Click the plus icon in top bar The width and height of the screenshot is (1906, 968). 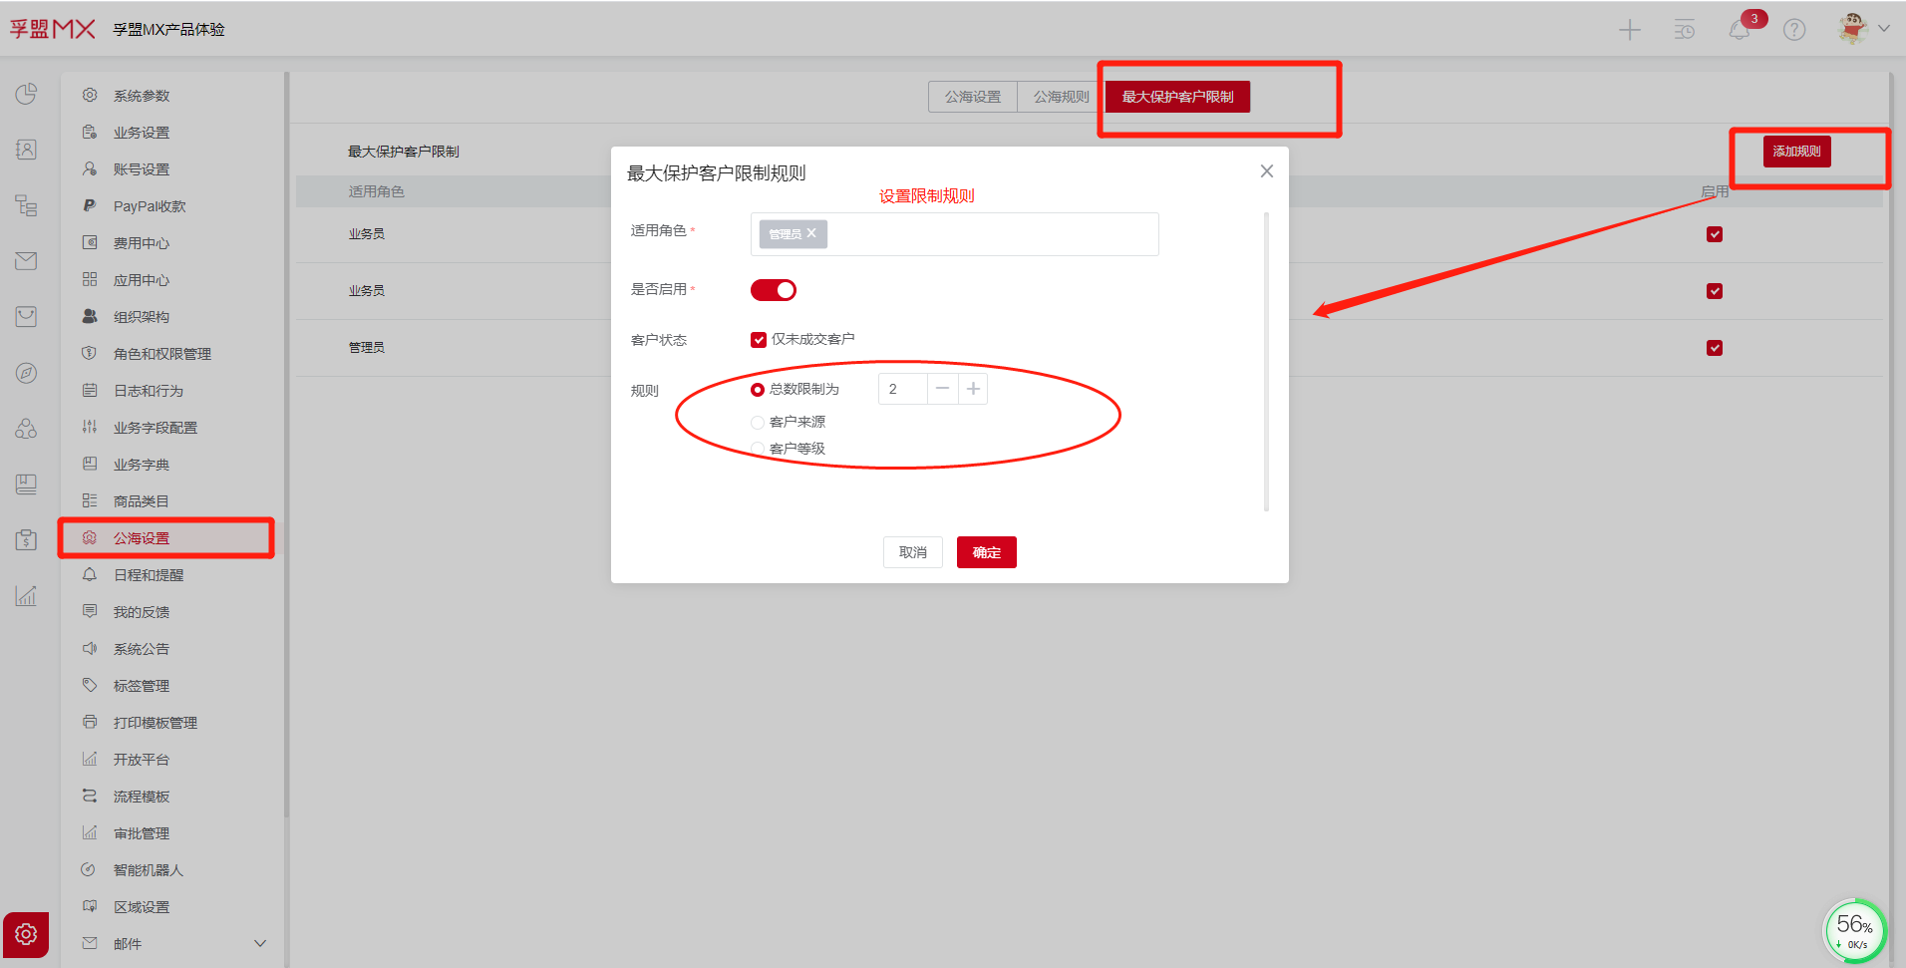tap(1629, 30)
